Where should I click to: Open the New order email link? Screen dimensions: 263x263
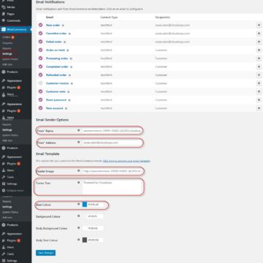click(x=53, y=25)
